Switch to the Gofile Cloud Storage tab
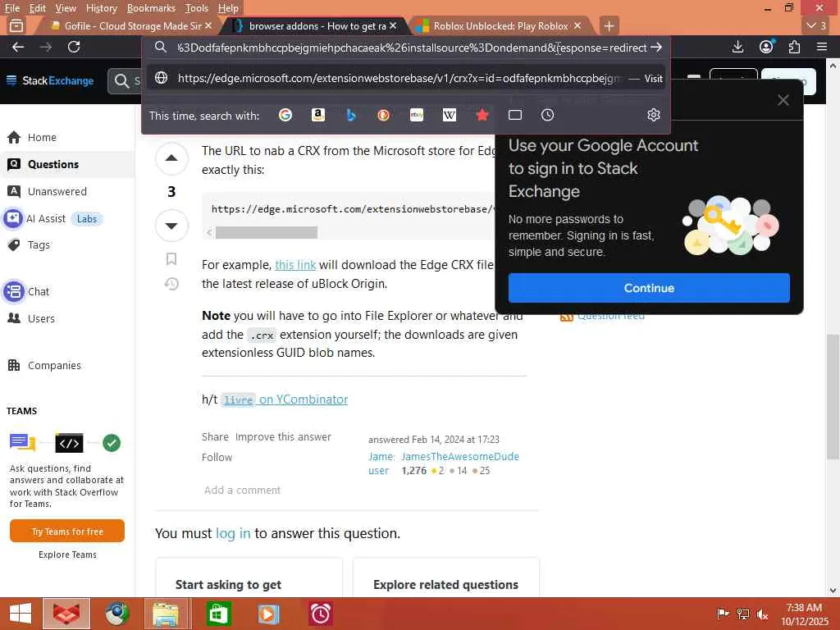The image size is (840, 630). click(x=126, y=25)
